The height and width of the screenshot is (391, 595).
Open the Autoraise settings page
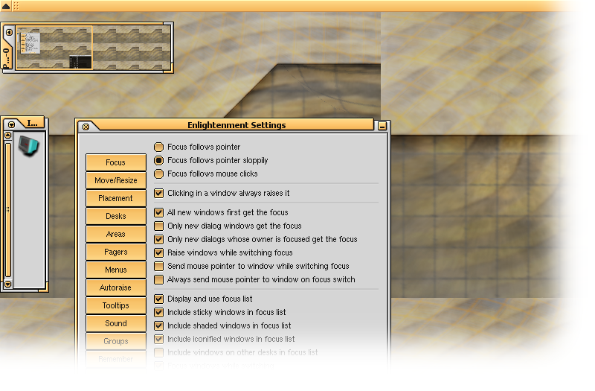[116, 287]
